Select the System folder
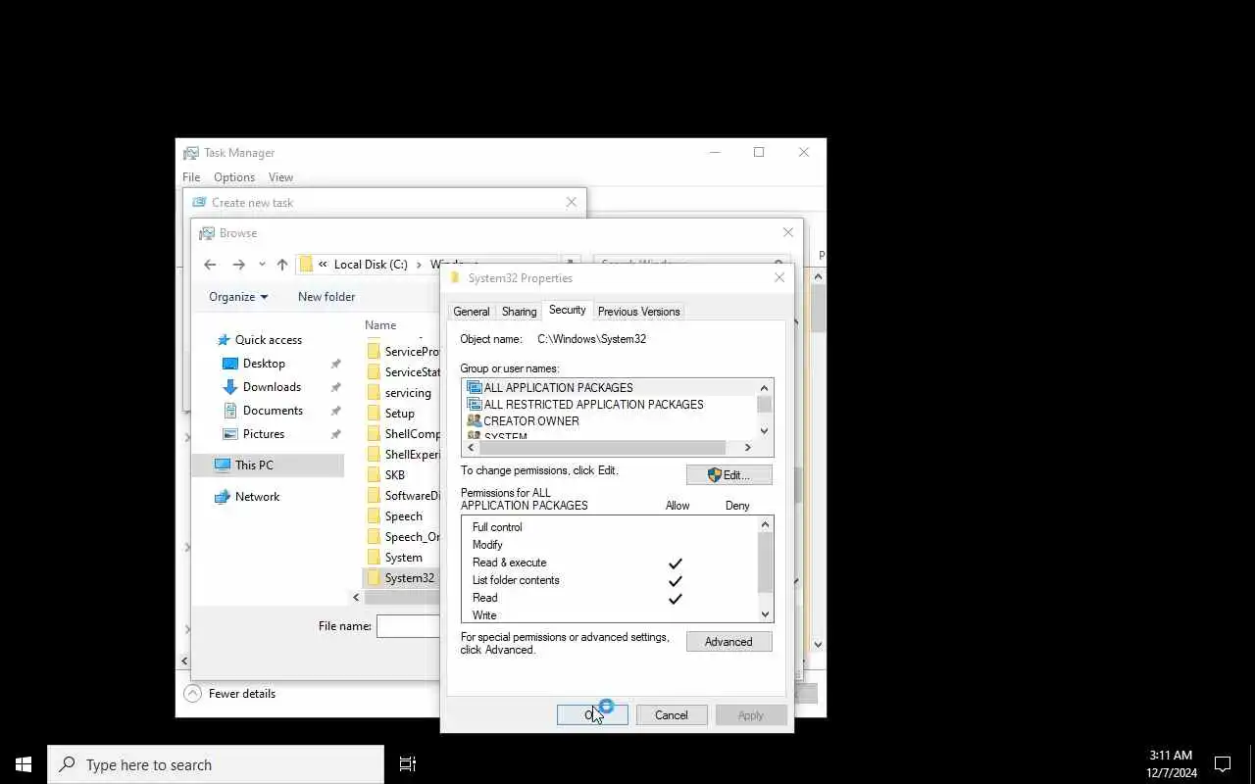The width and height of the screenshot is (1255, 784). 402,558
